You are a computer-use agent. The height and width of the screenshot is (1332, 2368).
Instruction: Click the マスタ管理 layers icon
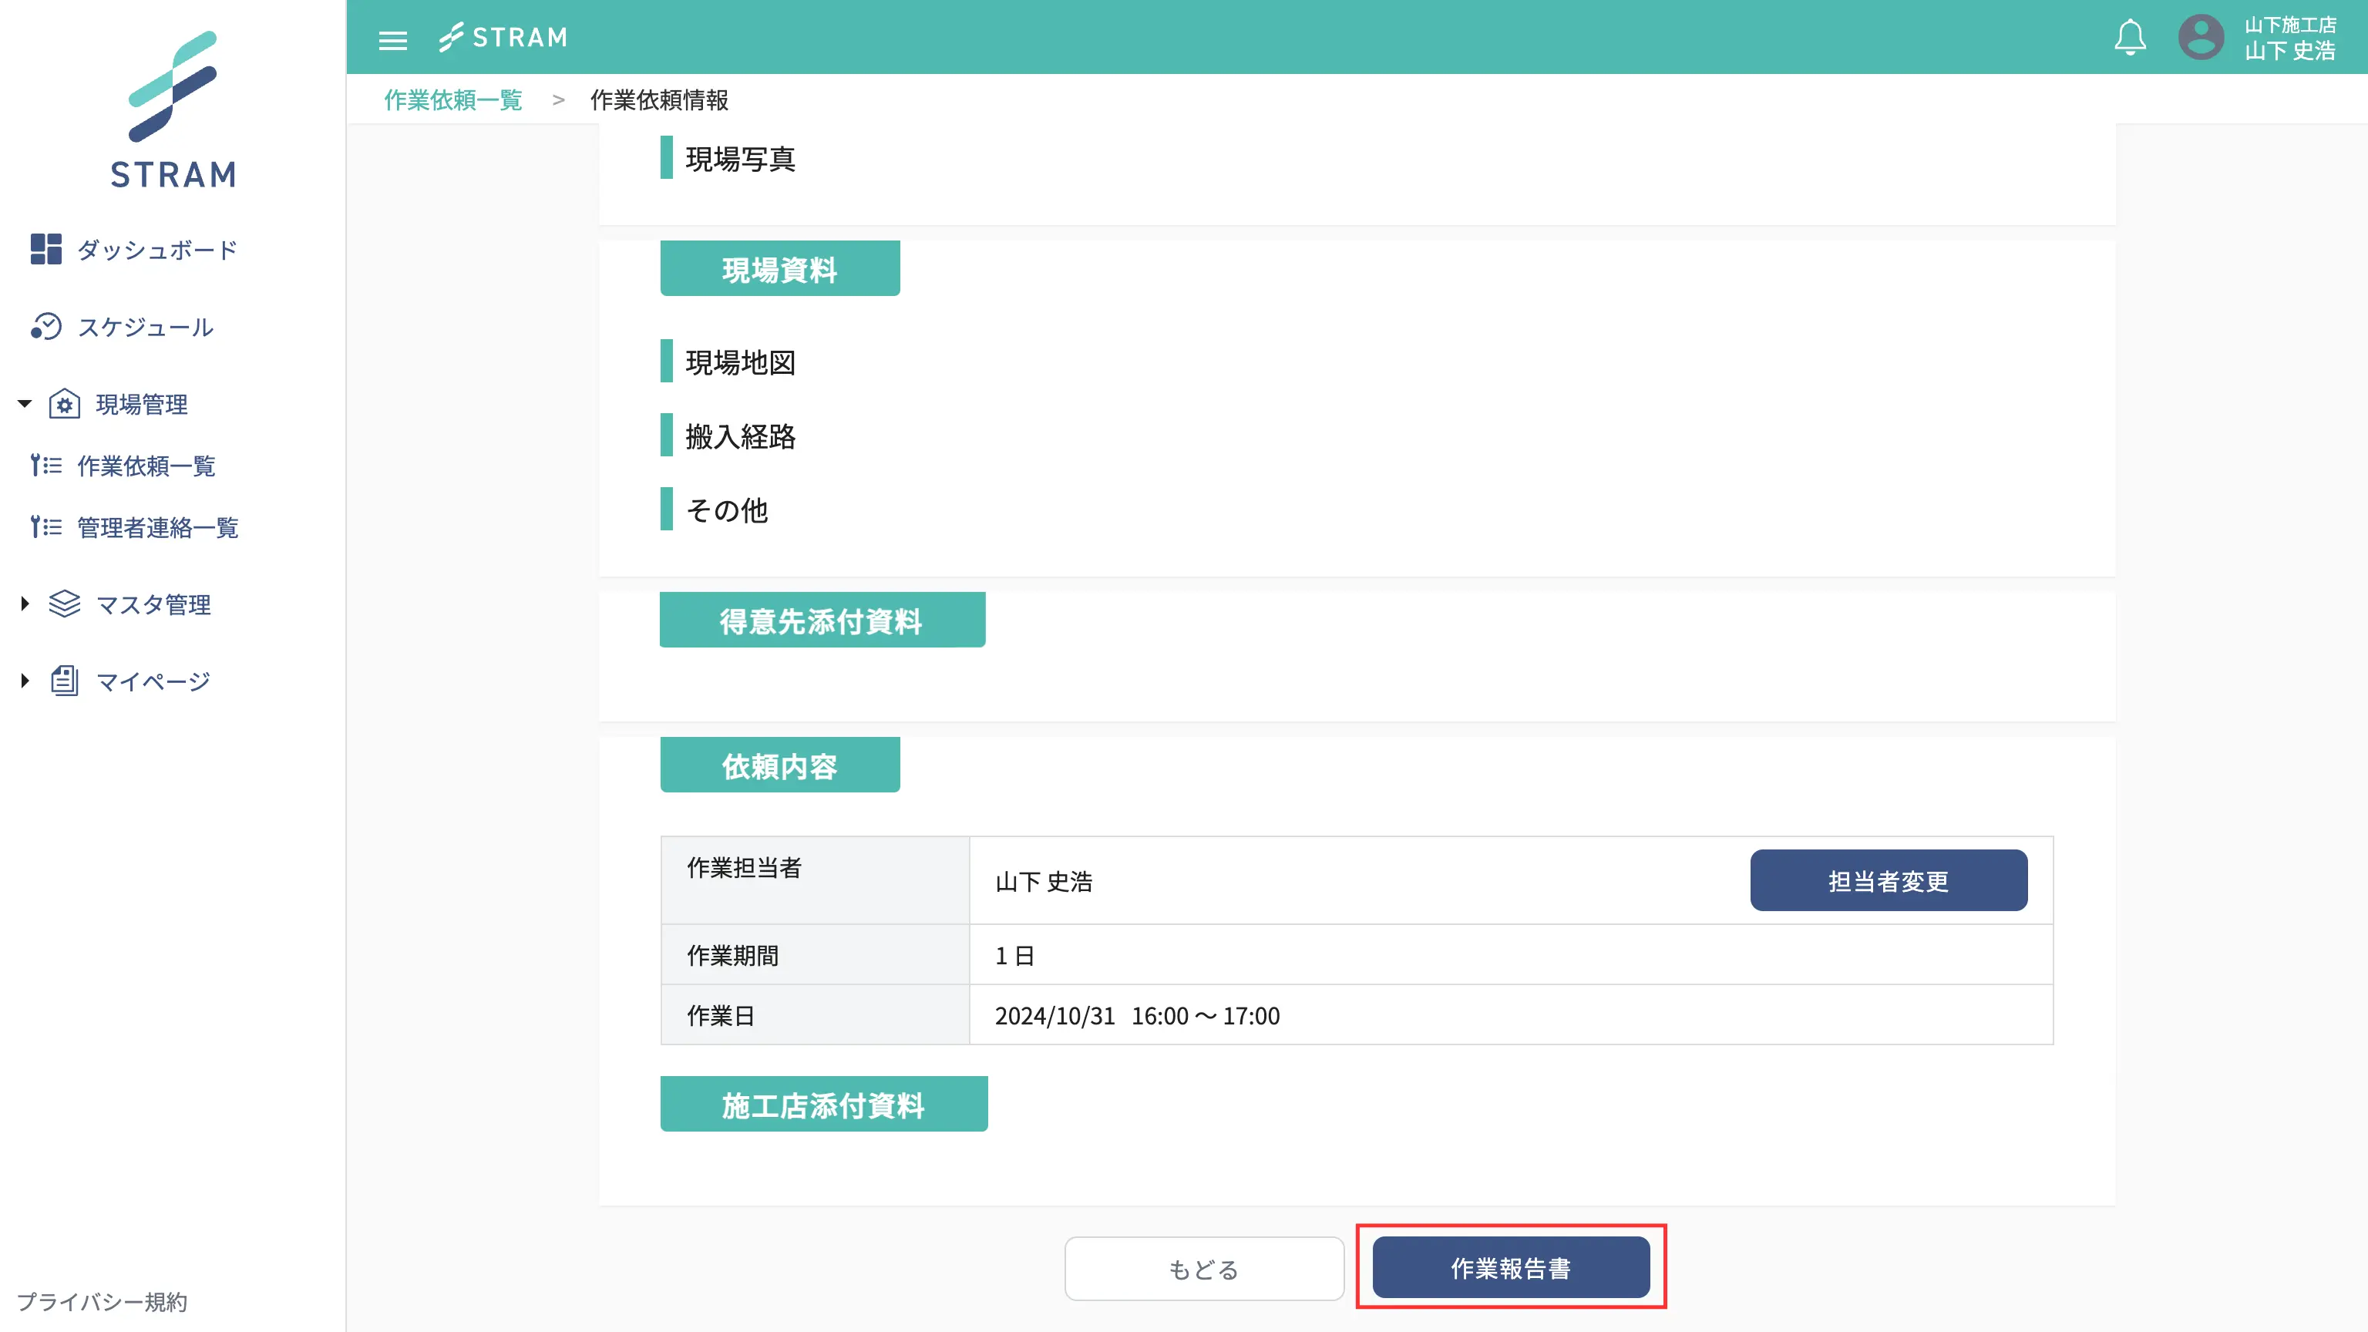pos(64,604)
